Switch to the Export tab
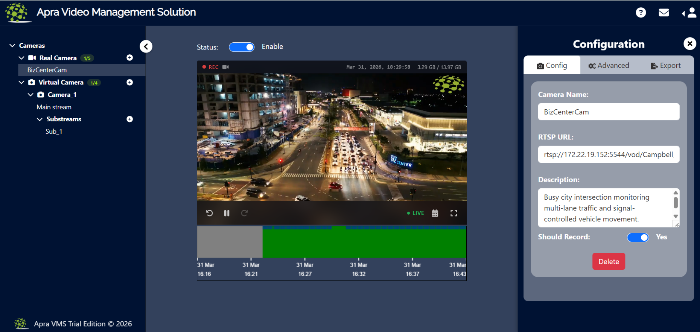Viewport: 700px width, 332px height. pos(666,65)
